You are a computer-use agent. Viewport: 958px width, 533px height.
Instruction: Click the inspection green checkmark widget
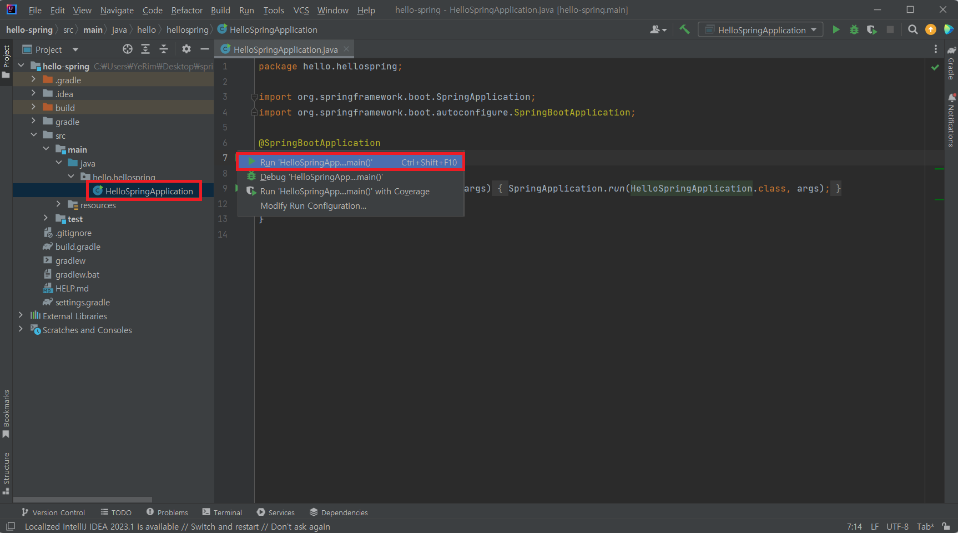click(935, 67)
